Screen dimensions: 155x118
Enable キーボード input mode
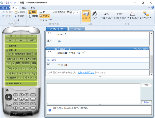[86, 16]
